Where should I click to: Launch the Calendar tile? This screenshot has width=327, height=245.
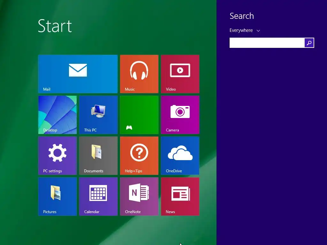click(x=98, y=197)
